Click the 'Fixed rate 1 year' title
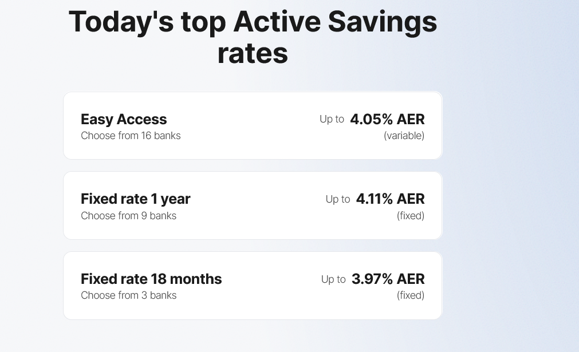This screenshot has width=579, height=352. (135, 199)
